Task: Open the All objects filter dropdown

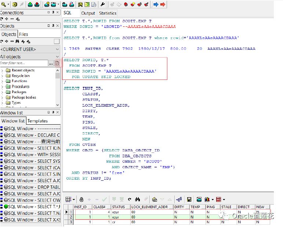Action: pyautogui.click(x=57, y=57)
